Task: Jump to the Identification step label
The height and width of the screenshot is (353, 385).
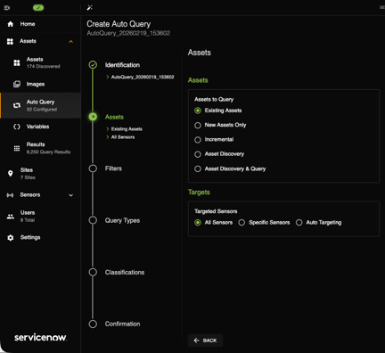Action: (x=122, y=65)
